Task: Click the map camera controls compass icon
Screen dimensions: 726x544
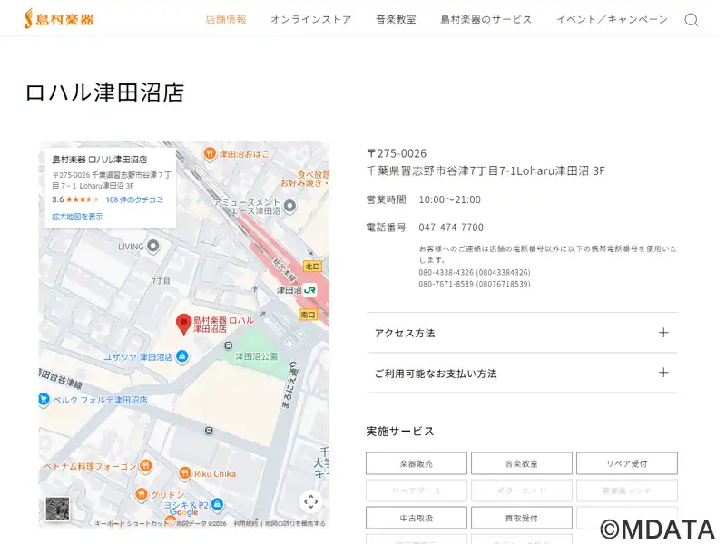Action: click(x=310, y=501)
